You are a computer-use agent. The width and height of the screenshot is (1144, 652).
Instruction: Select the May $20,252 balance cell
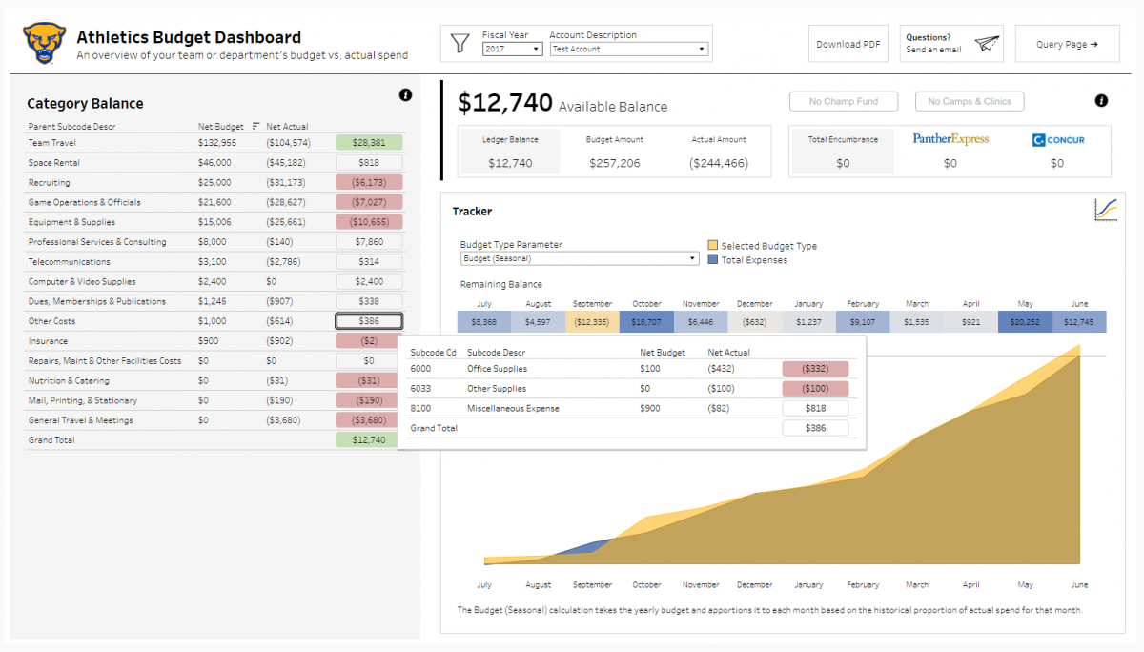[1026, 322]
